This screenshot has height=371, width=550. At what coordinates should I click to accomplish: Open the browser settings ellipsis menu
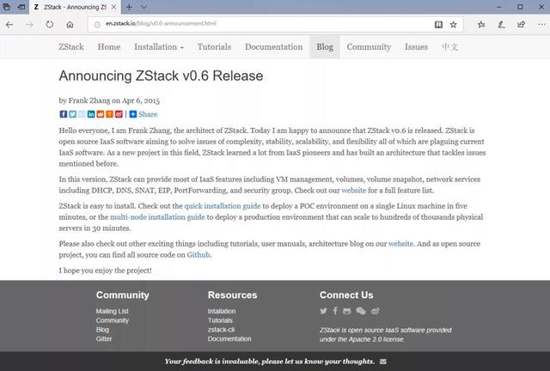(541, 25)
